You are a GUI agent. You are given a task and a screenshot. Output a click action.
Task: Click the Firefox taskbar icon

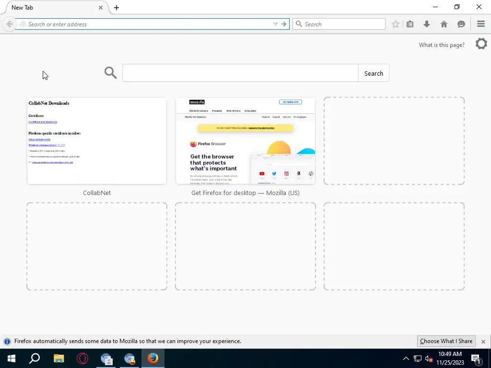point(153,358)
